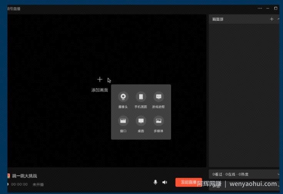Open the three-dot more menu

260,8
